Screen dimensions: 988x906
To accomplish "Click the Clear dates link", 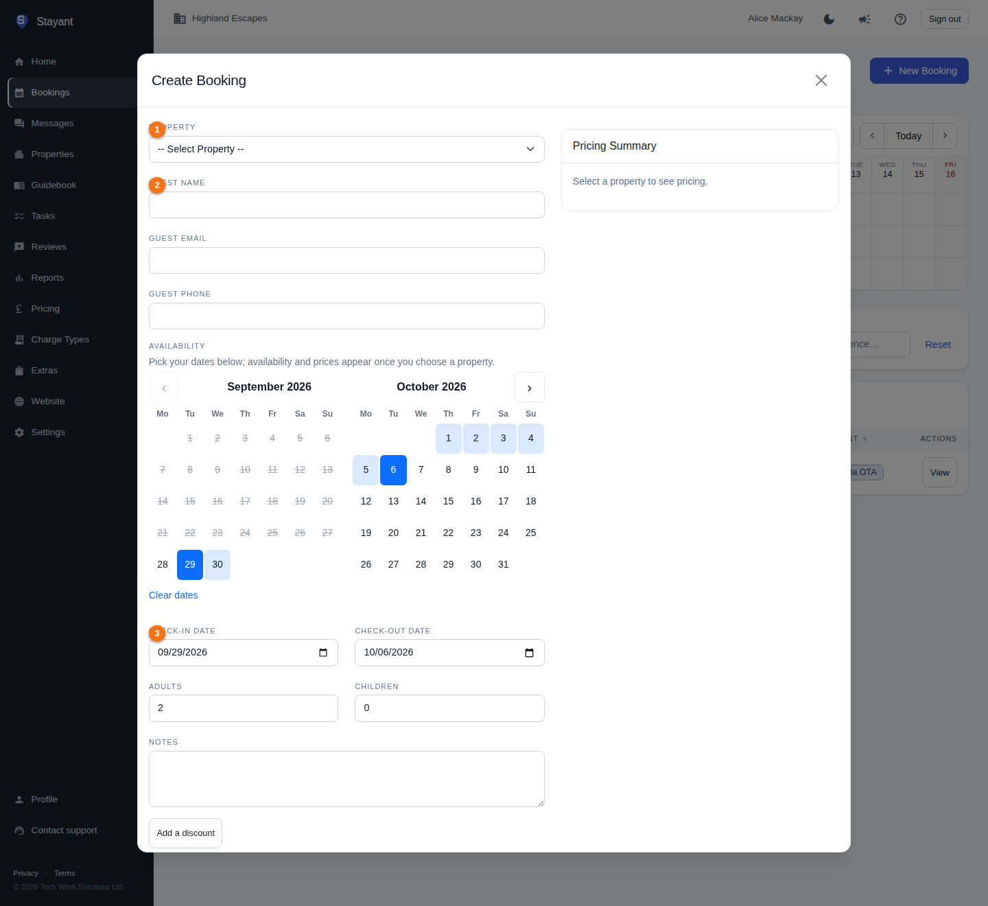I will 174,595.
